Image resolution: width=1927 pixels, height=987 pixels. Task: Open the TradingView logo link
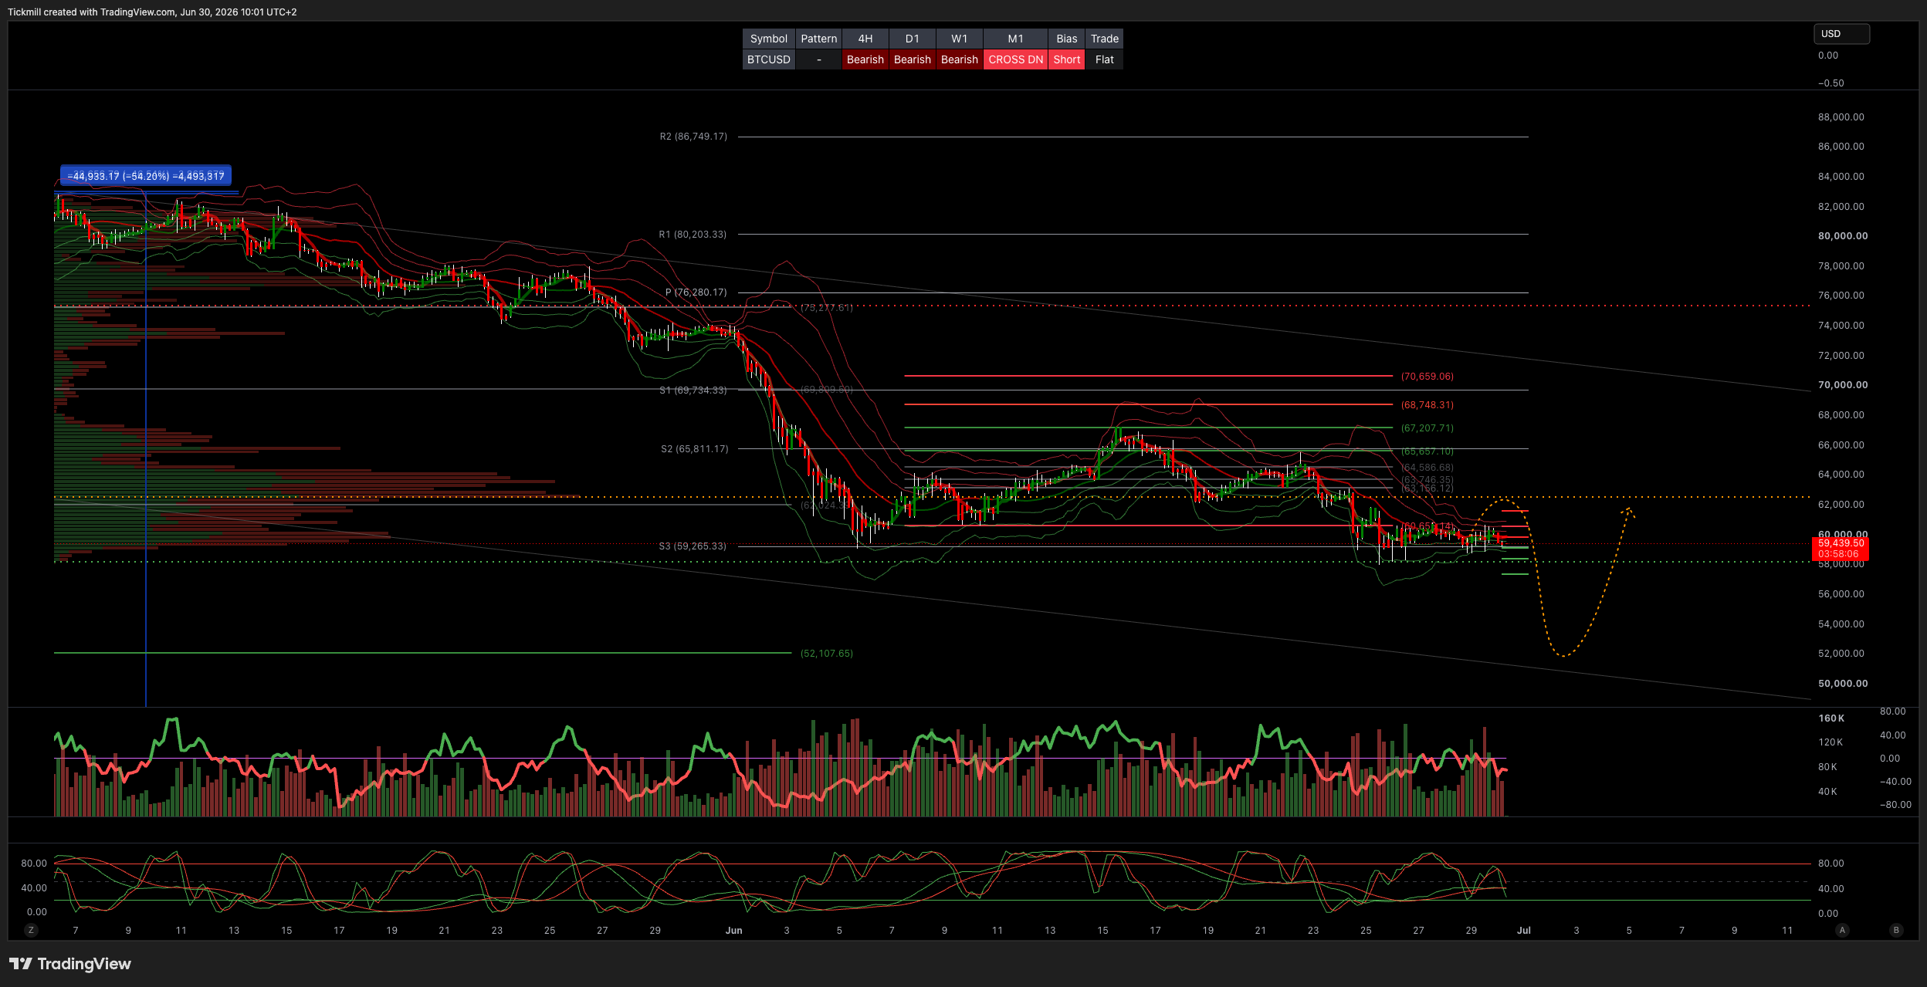coord(70,964)
